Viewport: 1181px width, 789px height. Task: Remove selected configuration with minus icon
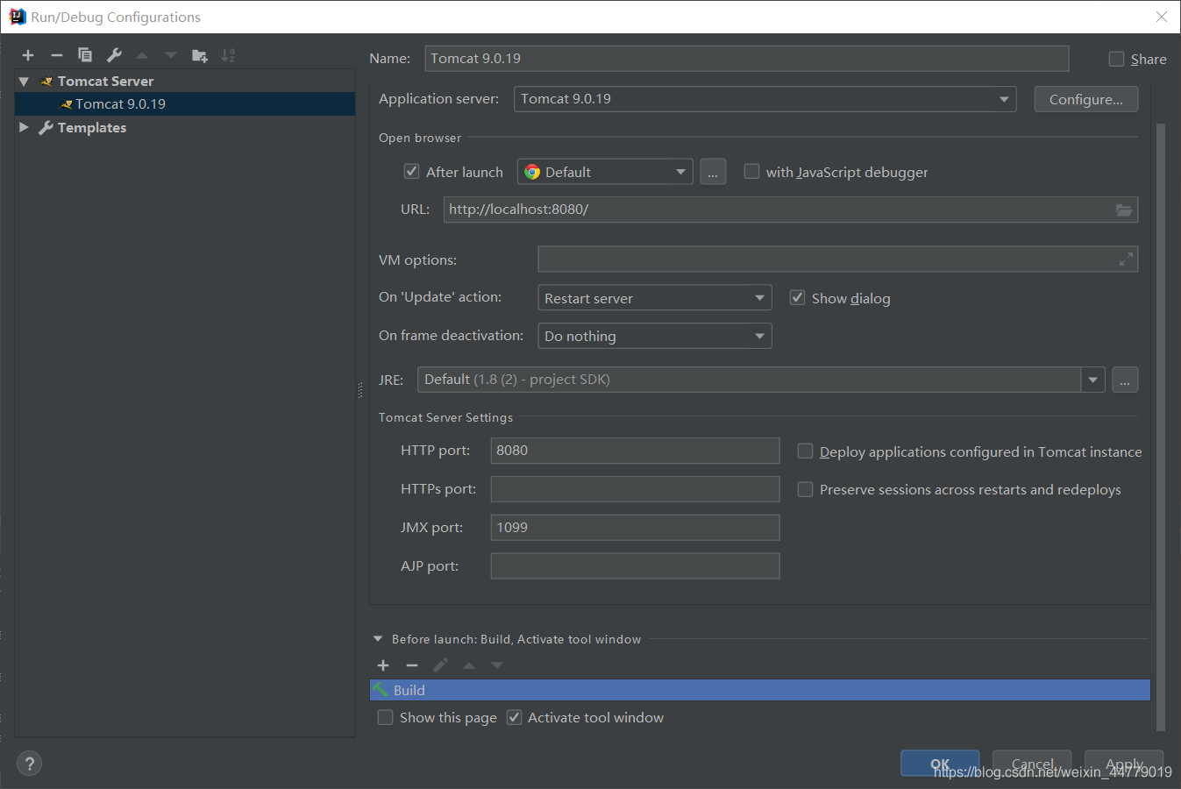[x=57, y=55]
